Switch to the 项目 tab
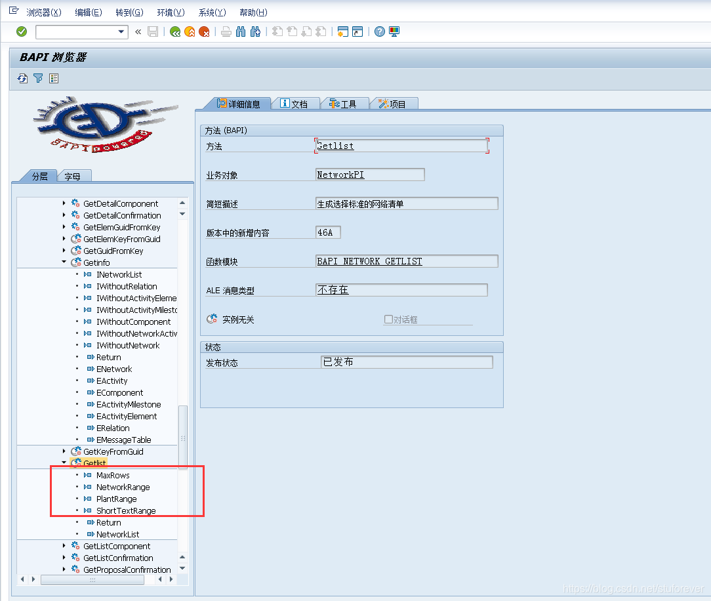711x601 pixels. click(393, 104)
